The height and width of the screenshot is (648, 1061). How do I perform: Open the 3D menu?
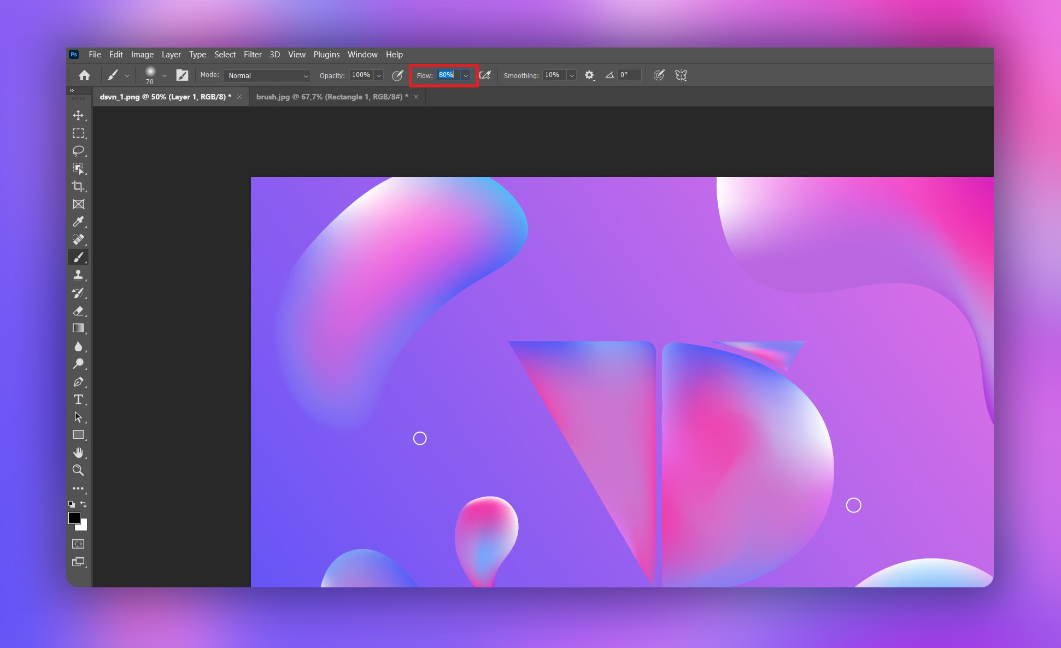(x=274, y=55)
